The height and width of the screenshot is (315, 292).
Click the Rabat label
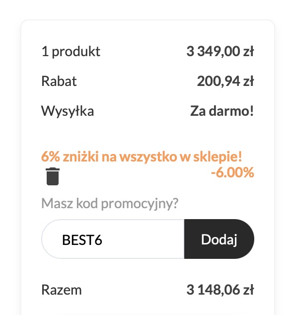[59, 81]
